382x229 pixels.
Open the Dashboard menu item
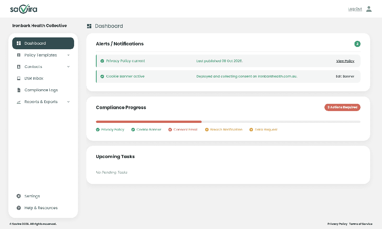[43, 43]
